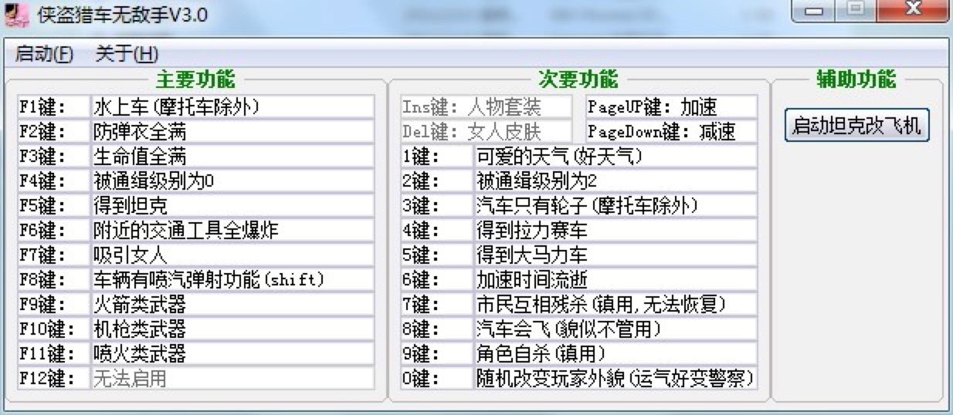Screen dimensions: 953x415
Task: Click 附近的交通工具全爆炸 entry
Action: [x=232, y=231]
